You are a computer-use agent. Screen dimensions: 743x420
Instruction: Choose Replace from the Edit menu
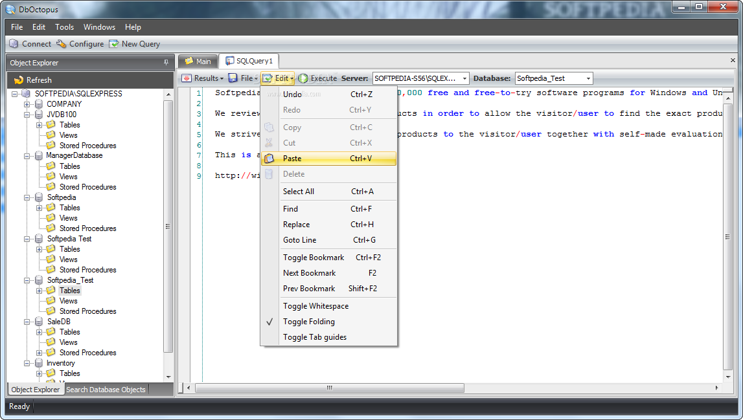[329, 225]
